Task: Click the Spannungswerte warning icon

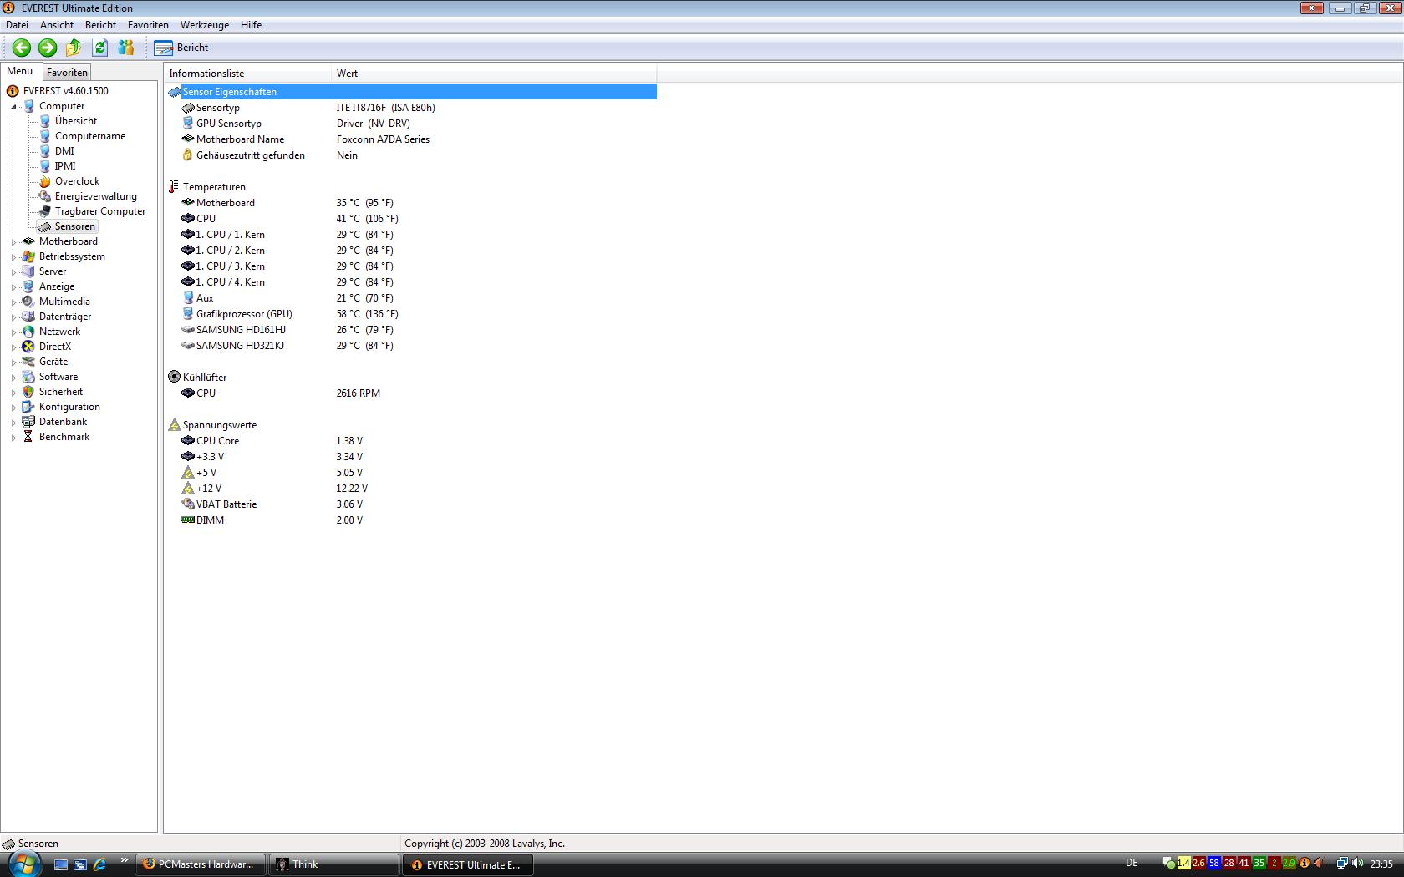Action: [x=174, y=425]
